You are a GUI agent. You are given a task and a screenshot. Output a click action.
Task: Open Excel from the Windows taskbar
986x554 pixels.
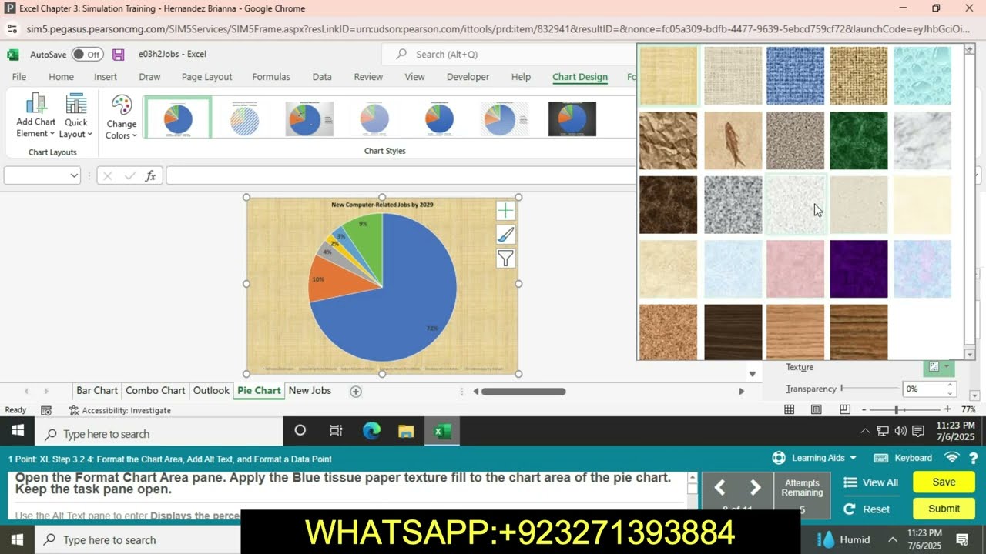(442, 431)
